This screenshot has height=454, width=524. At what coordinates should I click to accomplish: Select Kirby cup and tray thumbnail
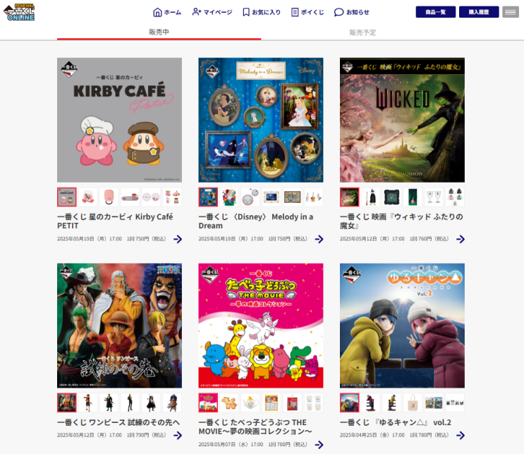(x=130, y=197)
